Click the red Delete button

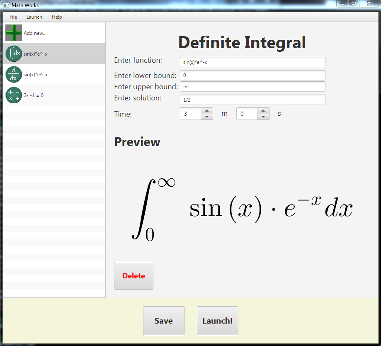133,276
